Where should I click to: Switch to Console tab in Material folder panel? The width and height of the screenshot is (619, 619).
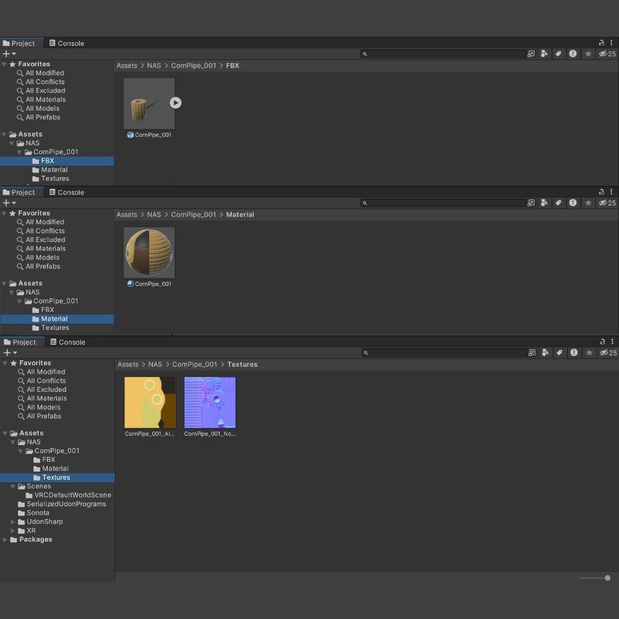pyautogui.click(x=67, y=193)
